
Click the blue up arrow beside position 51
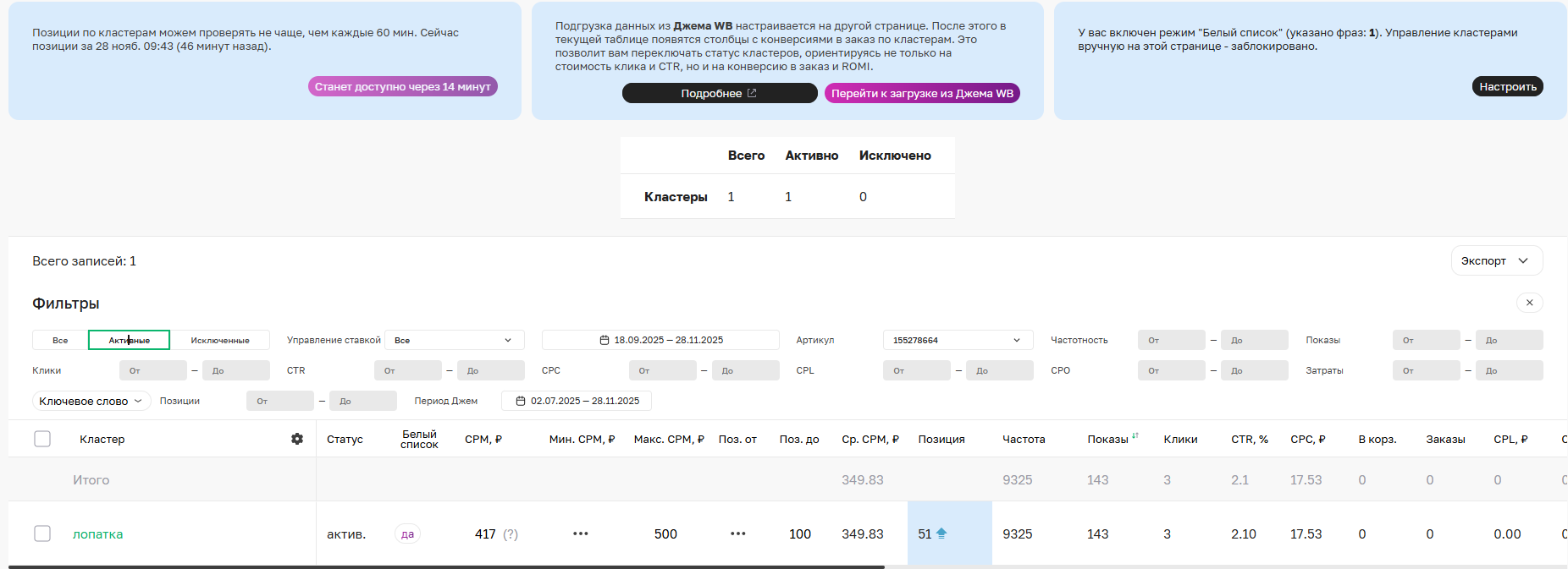tap(941, 533)
